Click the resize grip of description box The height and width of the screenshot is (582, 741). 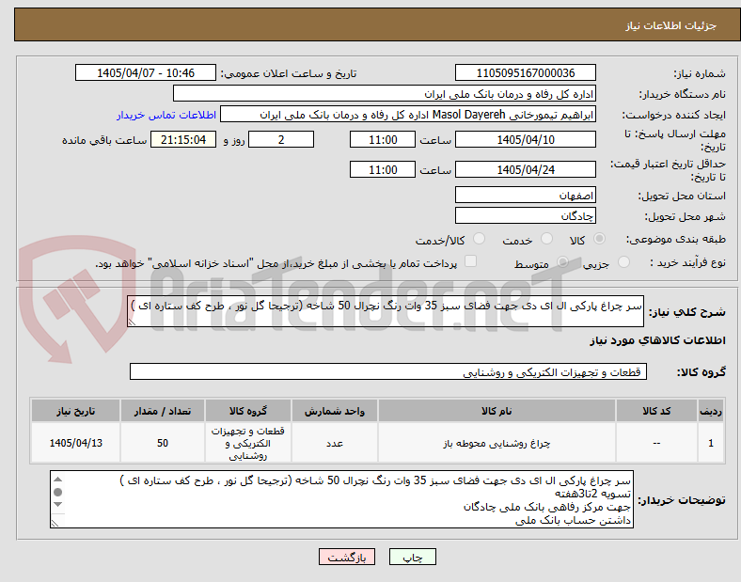tap(132, 322)
